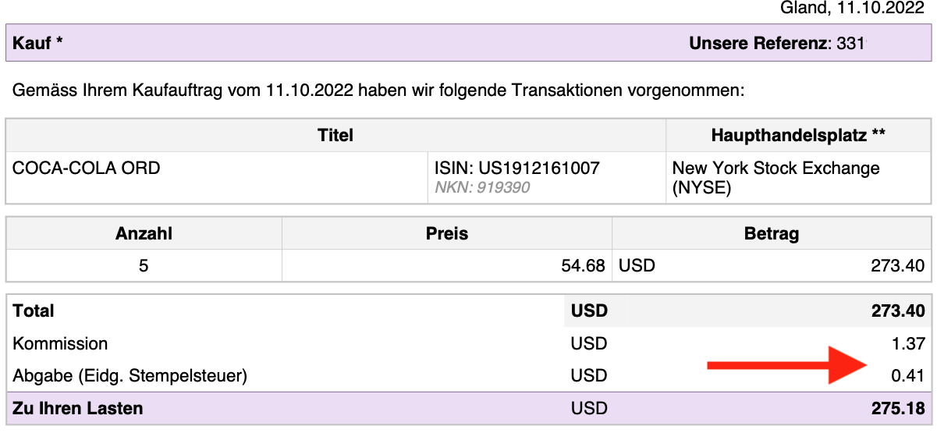Click the Betrag column header
Screen dimensions: 937x433
click(772, 233)
